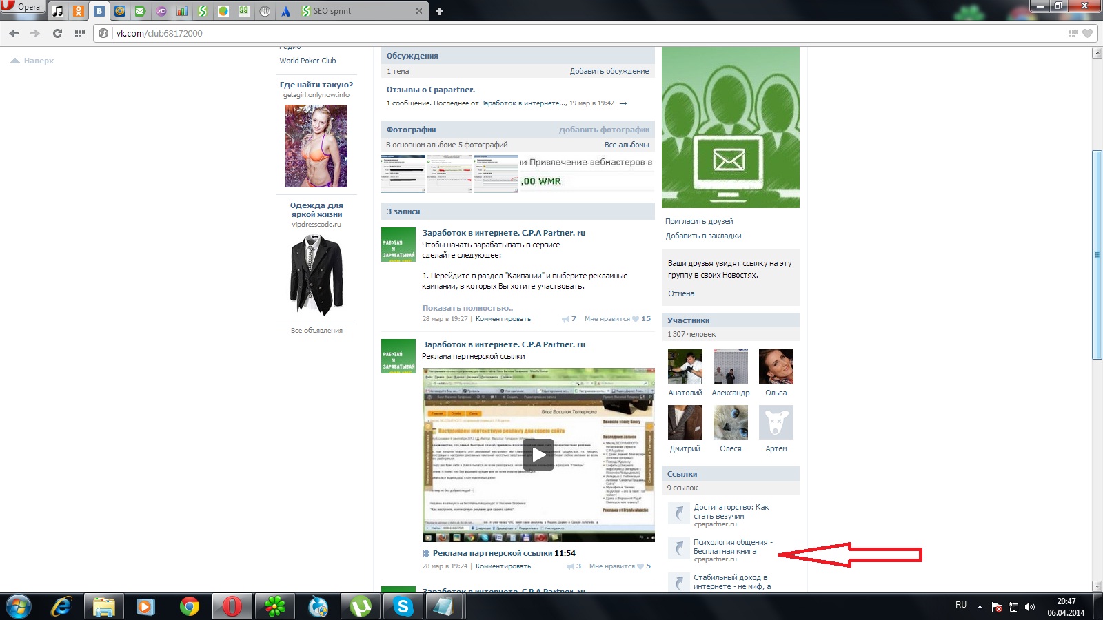
Task: Open ICQ flower icon in taskbar
Action: pos(275,607)
